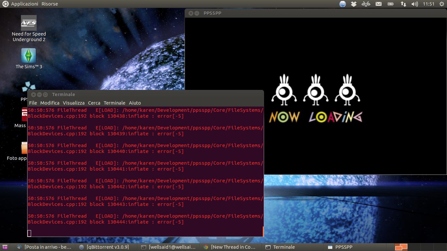Open the Dropbox tray indicator
The height and width of the screenshot is (251, 447).
(354, 4)
